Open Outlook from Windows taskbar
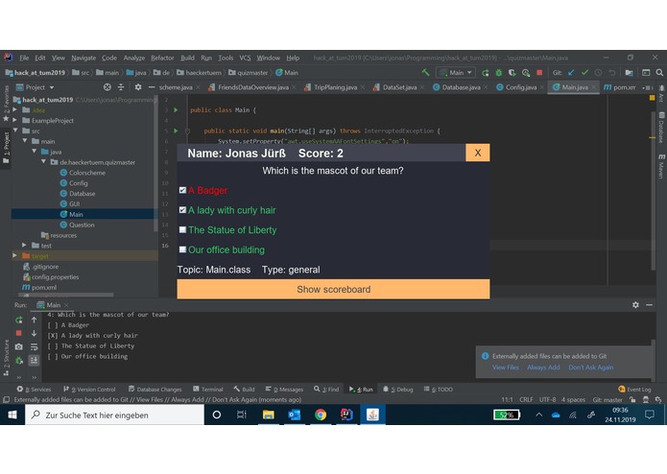The height and width of the screenshot is (474, 667). tap(295, 415)
